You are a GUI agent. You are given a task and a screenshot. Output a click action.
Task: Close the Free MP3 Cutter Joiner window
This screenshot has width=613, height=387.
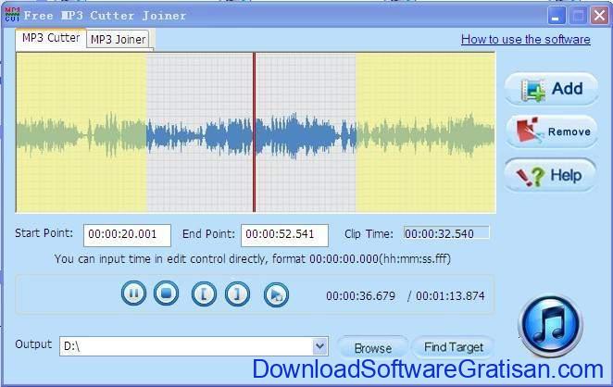pyautogui.click(x=599, y=16)
